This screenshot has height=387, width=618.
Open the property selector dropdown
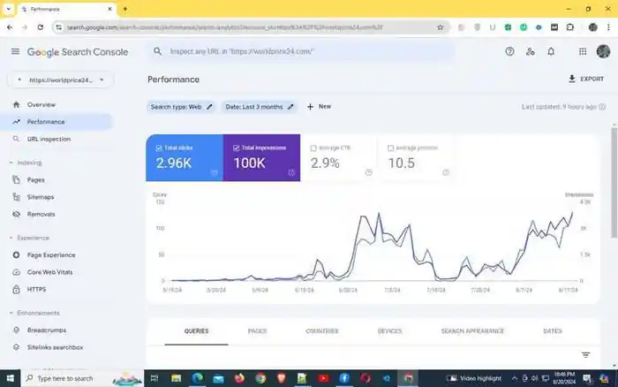point(61,80)
